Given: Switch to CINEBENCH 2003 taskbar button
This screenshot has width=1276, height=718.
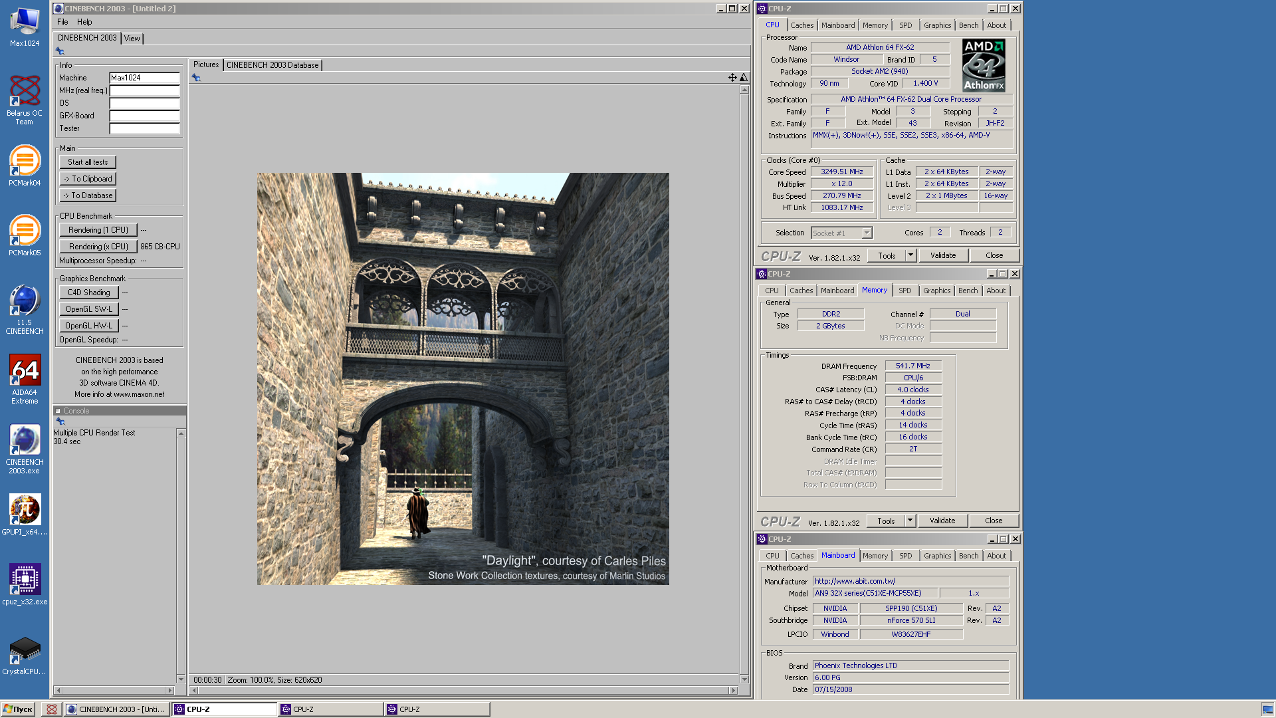Looking at the screenshot, I should [117, 709].
